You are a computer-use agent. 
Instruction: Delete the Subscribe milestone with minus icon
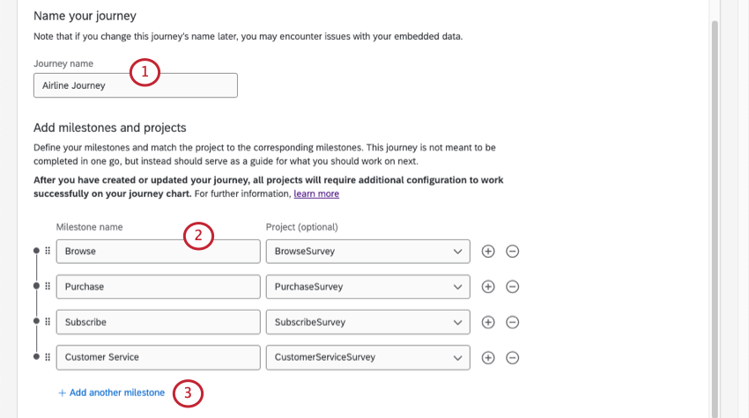coord(512,322)
